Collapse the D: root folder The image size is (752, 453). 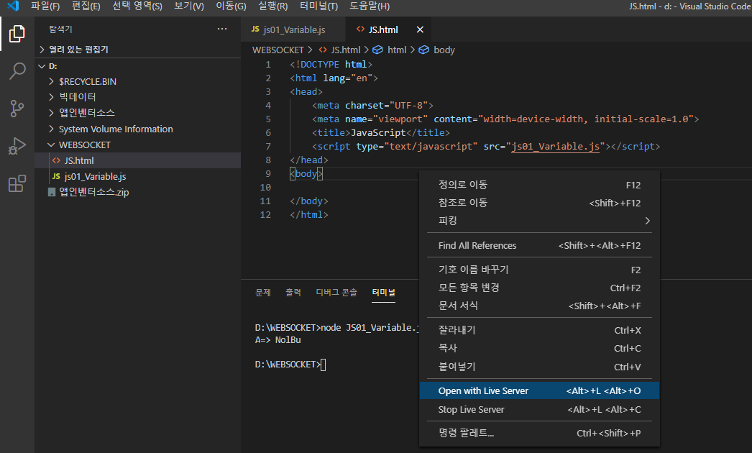click(x=42, y=66)
